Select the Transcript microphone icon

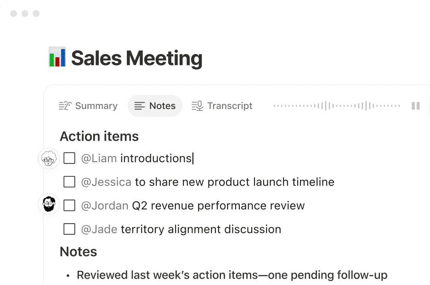point(197,105)
